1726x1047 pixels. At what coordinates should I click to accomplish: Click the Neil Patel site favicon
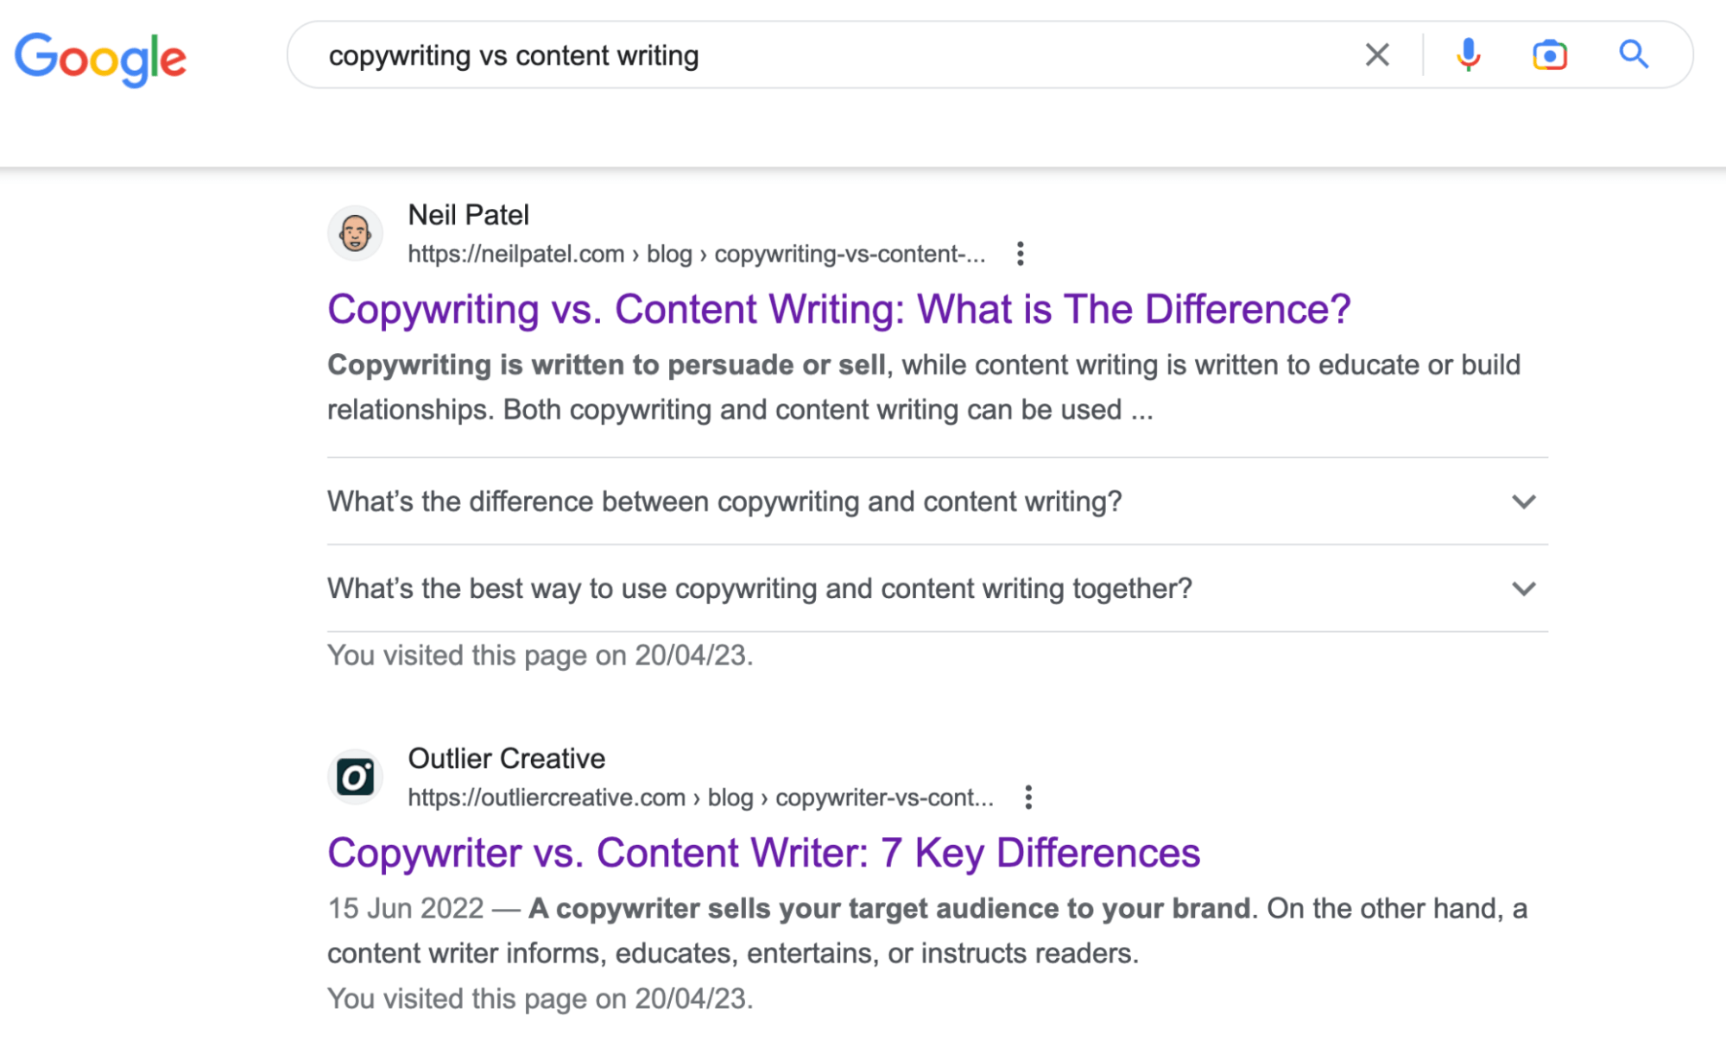pos(355,232)
